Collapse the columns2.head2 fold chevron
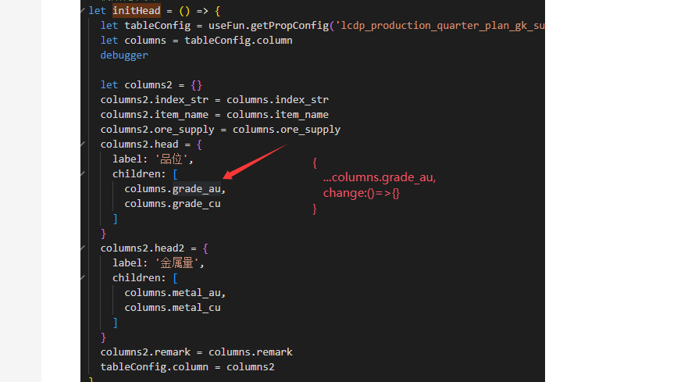695x382 pixels. (84, 248)
